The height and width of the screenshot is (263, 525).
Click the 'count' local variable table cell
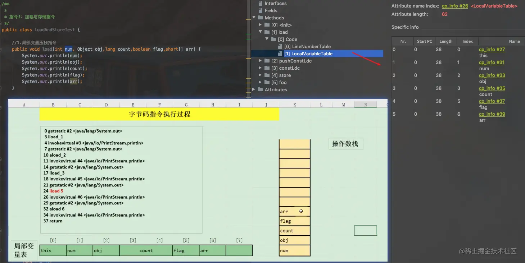(x=146, y=250)
